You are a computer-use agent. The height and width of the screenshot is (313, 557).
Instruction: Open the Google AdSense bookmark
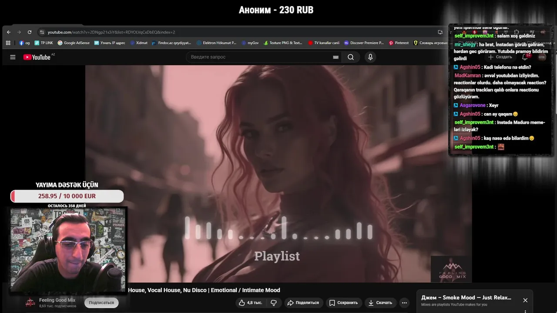pos(74,43)
